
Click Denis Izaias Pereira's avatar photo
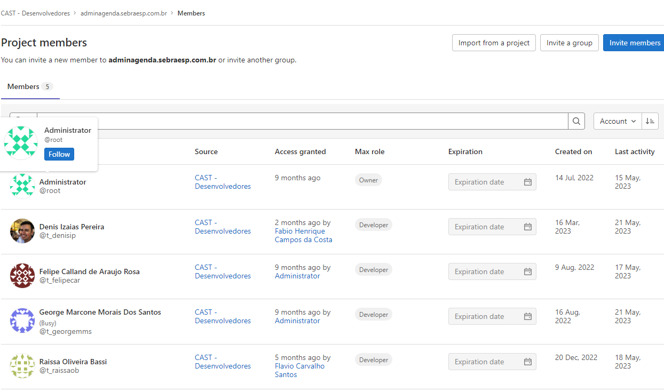click(x=22, y=231)
